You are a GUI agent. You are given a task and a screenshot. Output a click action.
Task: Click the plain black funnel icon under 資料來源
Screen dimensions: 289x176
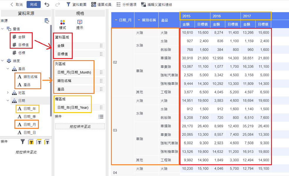(23, 142)
